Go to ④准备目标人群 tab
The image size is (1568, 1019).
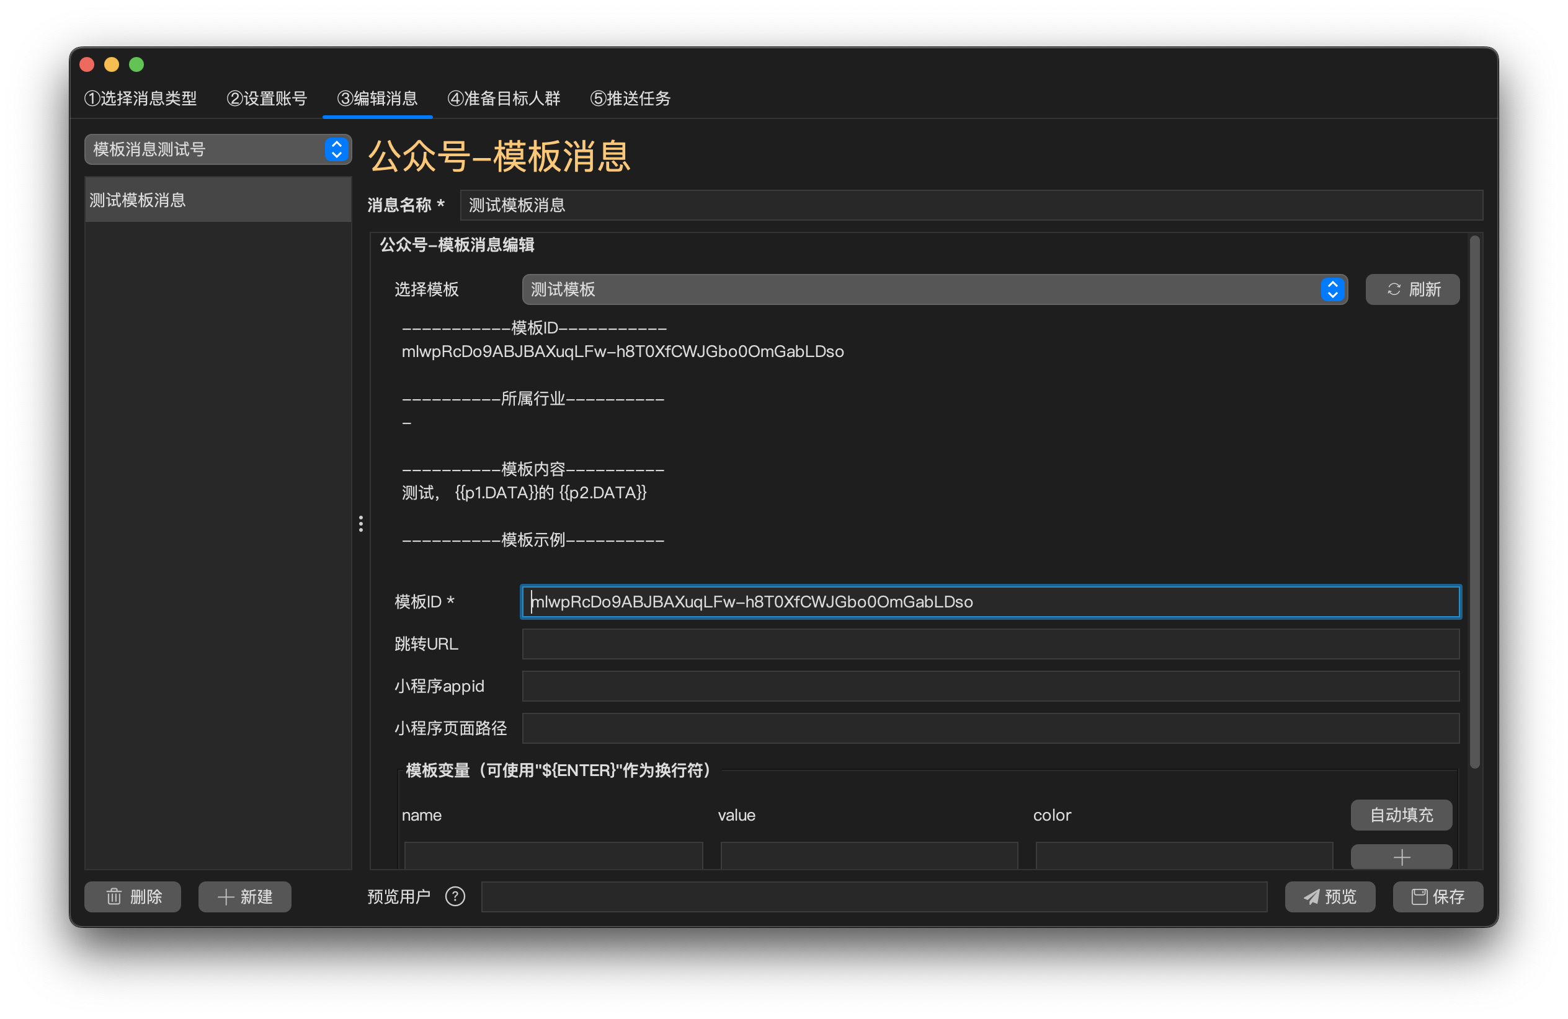point(504,99)
